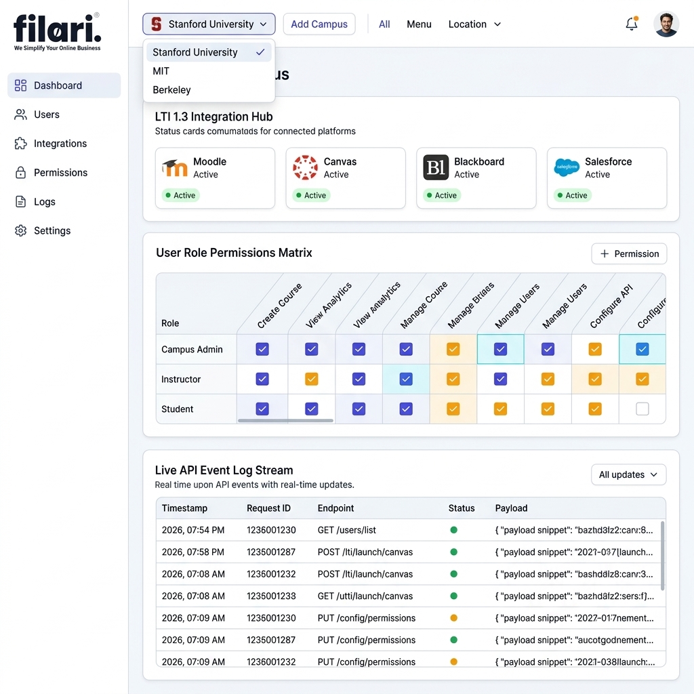Viewport: 694px width, 694px height.
Task: Open the Salesforce integration card
Action: point(607,178)
